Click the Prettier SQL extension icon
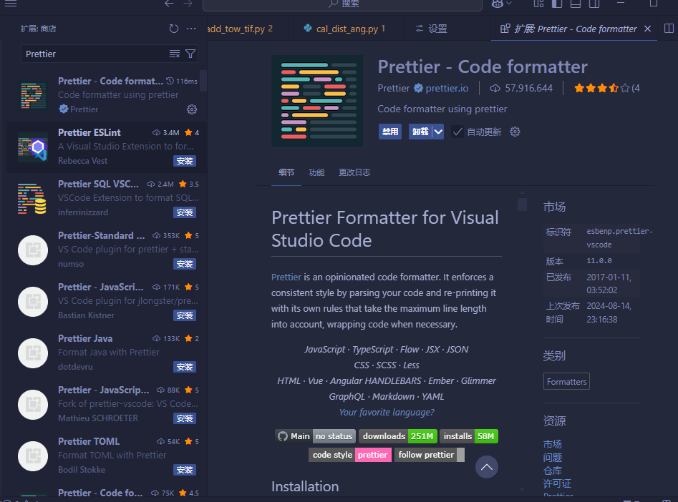The width and height of the screenshot is (678, 502). click(32, 199)
